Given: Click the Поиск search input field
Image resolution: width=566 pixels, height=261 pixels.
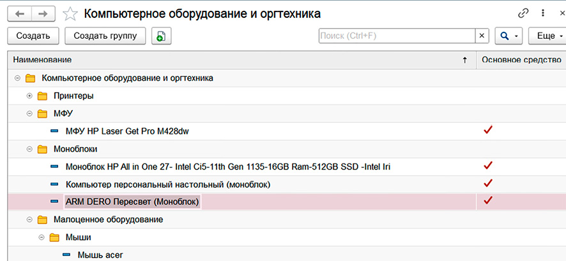Looking at the screenshot, I should [x=396, y=36].
